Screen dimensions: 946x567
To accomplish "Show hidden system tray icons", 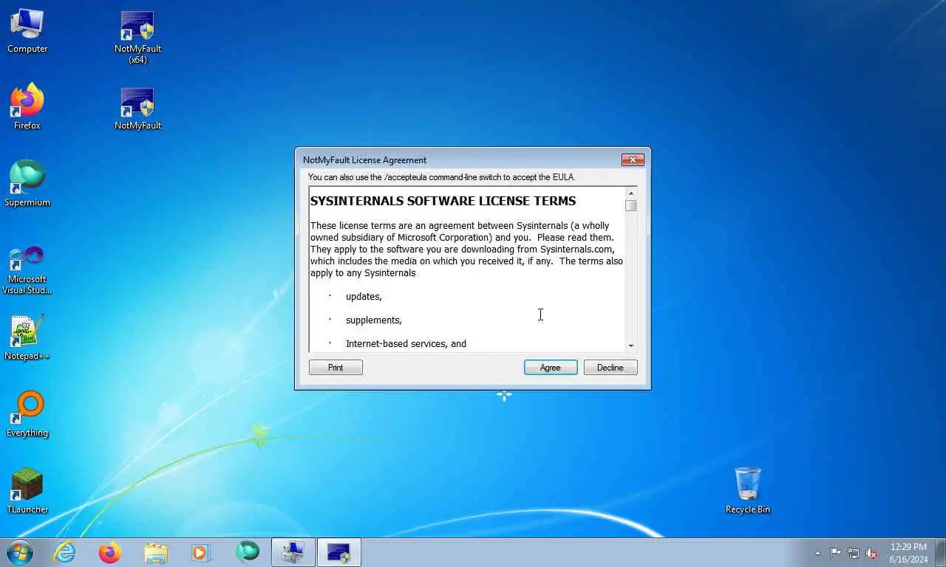I will click(817, 553).
